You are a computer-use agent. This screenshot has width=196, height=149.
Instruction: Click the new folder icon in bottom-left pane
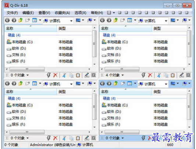click(28, 83)
